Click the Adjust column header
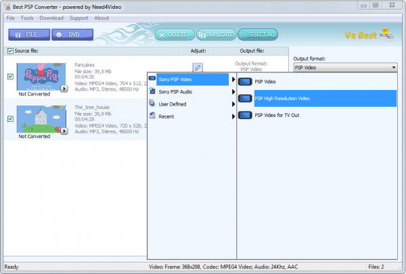 (x=198, y=51)
